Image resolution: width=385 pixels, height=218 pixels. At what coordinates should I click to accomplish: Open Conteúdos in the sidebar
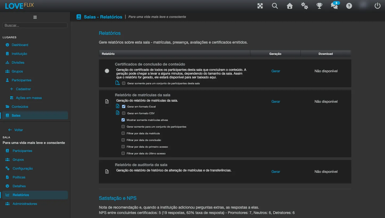[x=20, y=107]
